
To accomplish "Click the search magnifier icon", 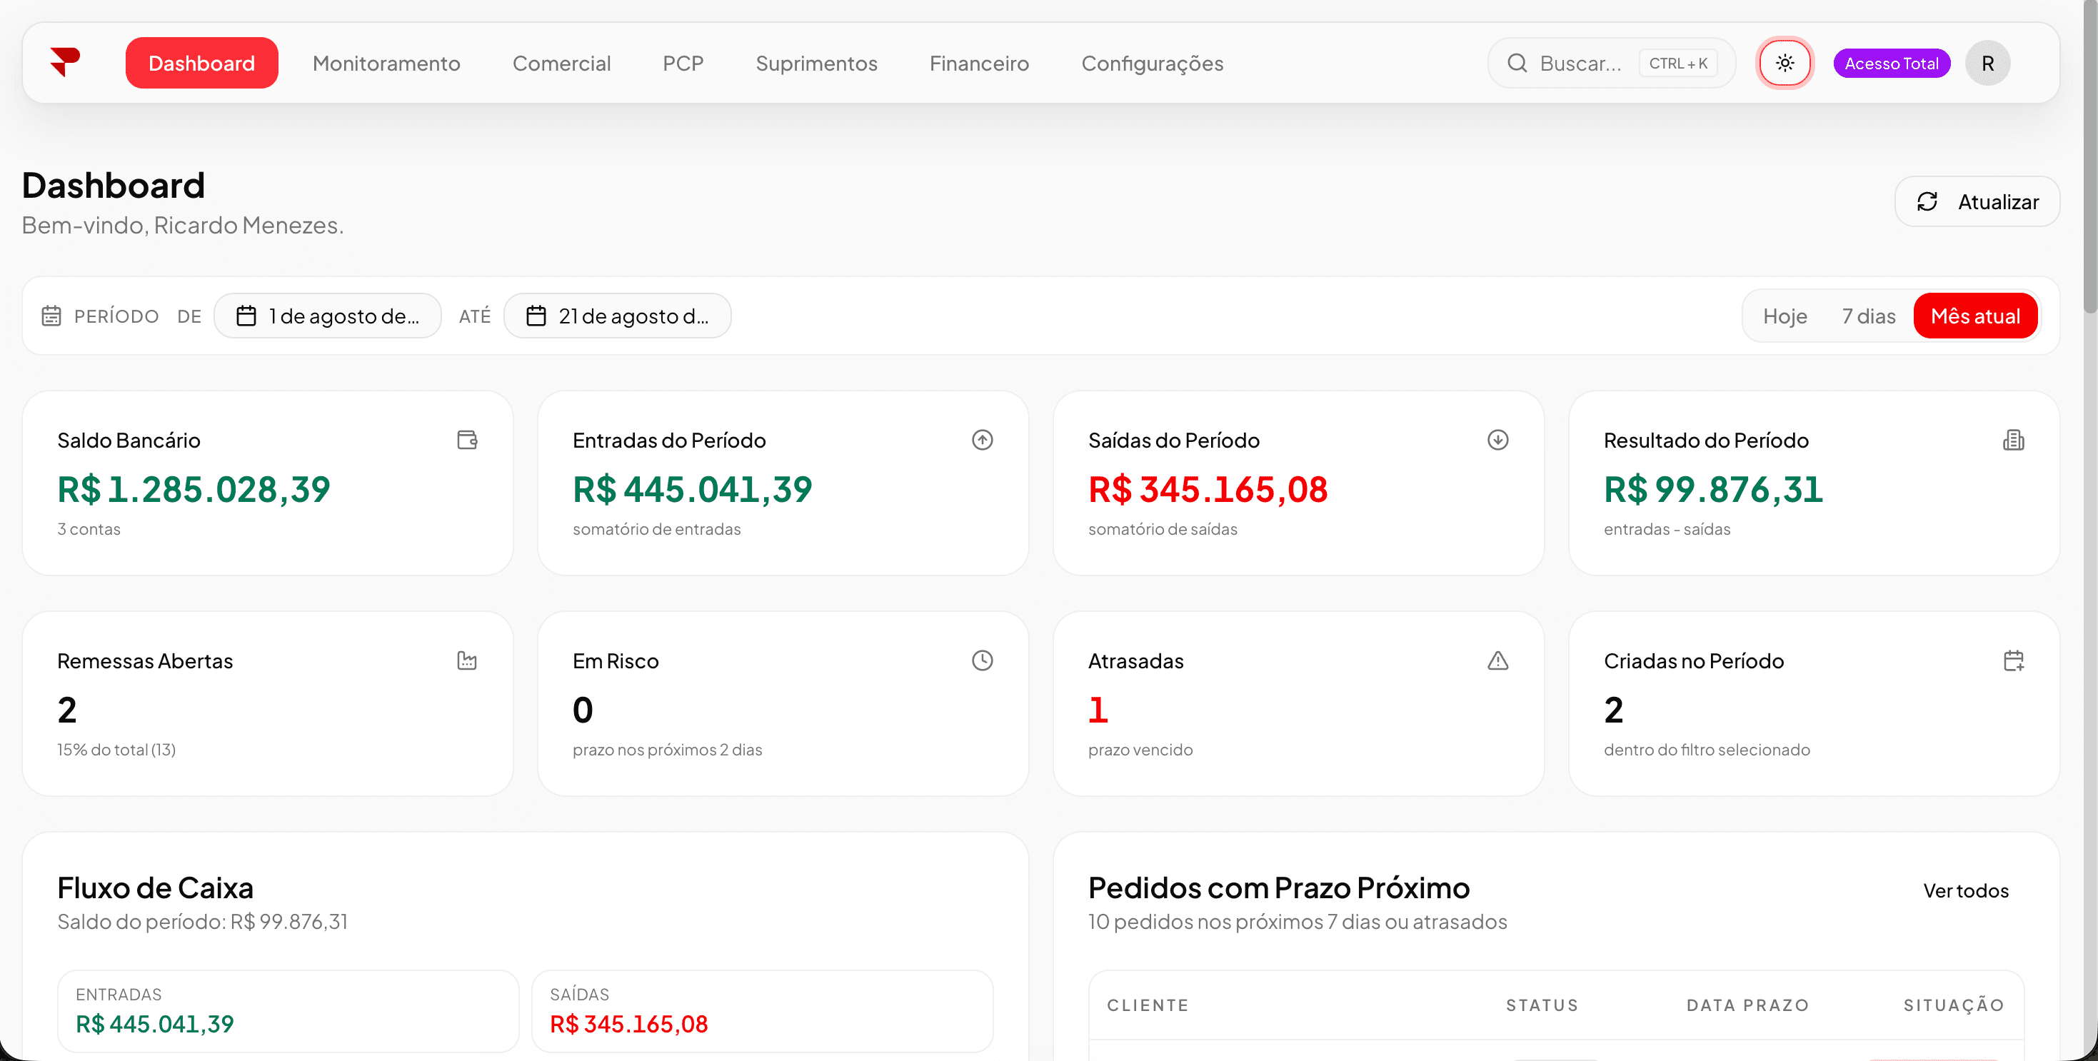I will 1517,63.
